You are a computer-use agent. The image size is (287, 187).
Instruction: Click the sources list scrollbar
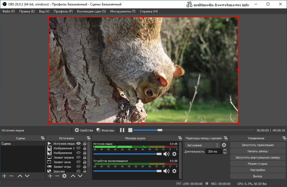click(89, 154)
